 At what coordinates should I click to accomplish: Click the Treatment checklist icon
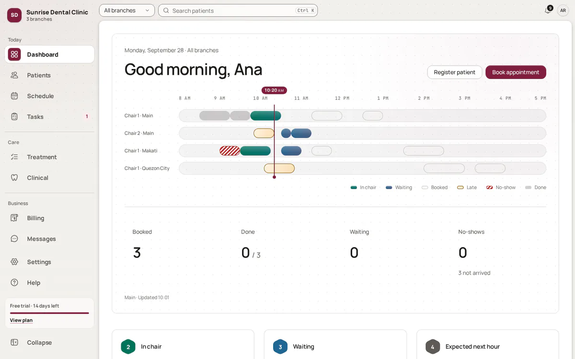point(14,157)
